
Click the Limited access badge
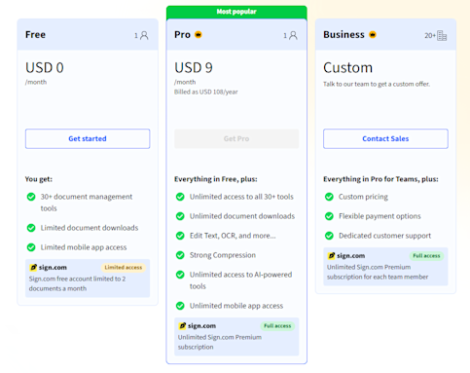tap(124, 268)
